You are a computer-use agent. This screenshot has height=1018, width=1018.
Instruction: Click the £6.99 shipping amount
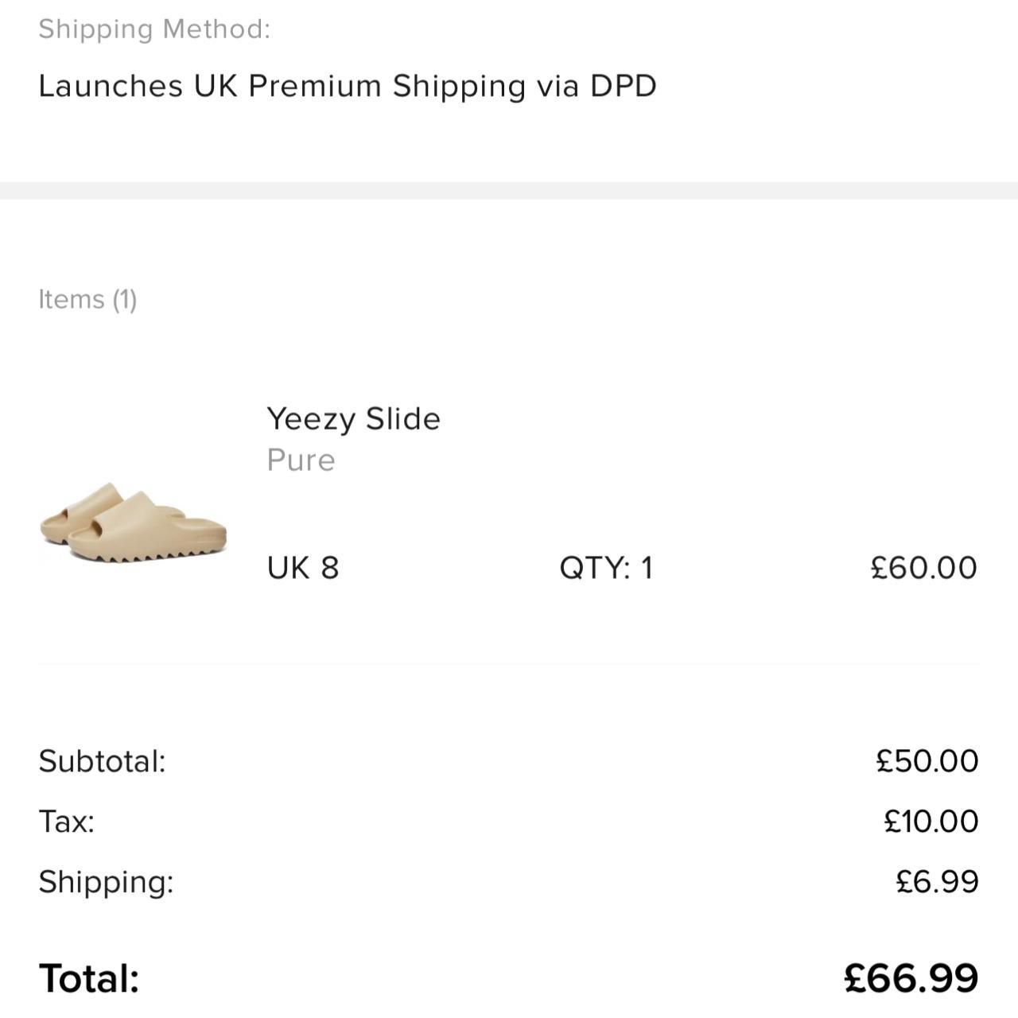[936, 882]
